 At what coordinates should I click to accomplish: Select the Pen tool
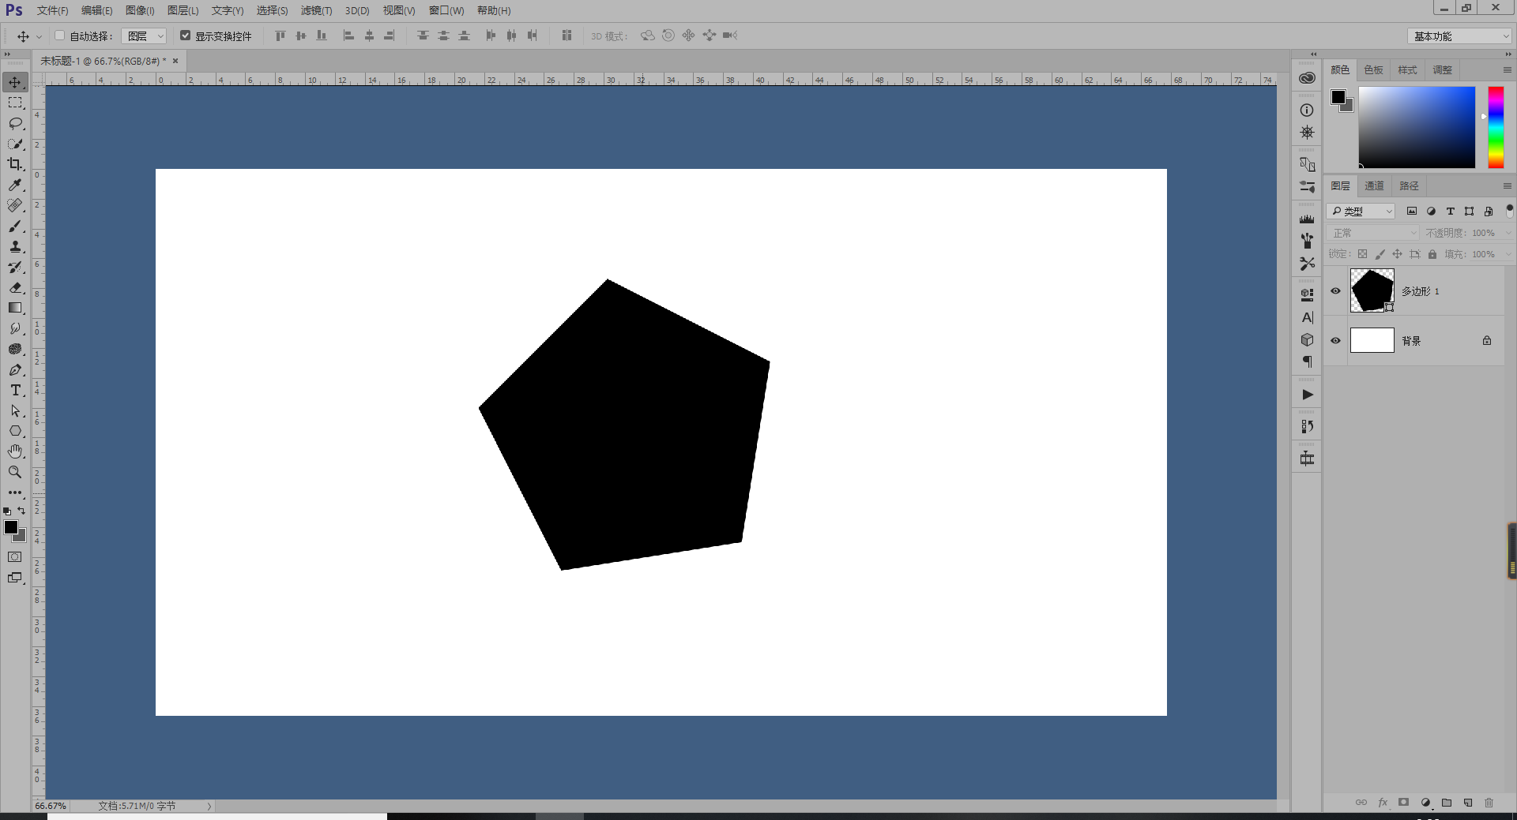coord(15,369)
